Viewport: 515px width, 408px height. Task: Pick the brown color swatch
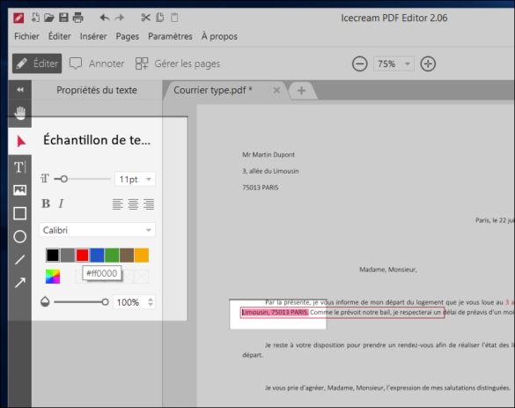pyautogui.click(x=127, y=256)
